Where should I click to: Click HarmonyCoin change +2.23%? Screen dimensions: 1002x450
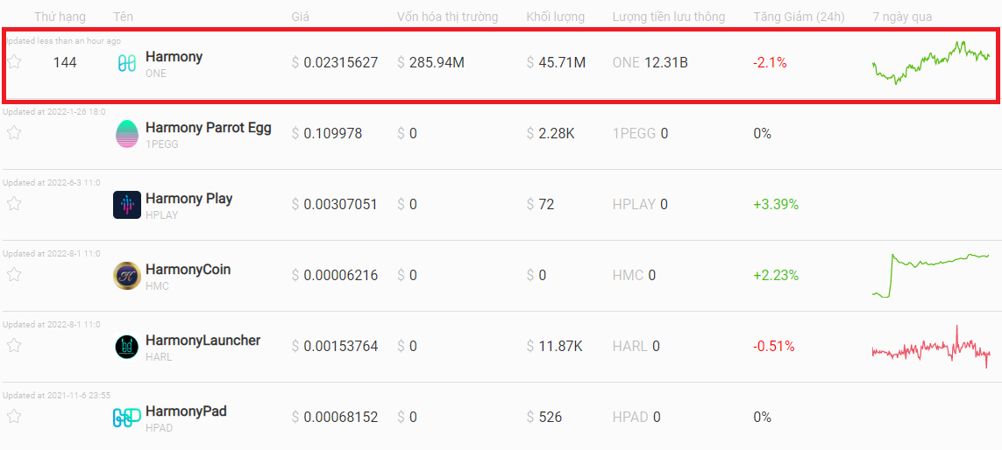777,275
